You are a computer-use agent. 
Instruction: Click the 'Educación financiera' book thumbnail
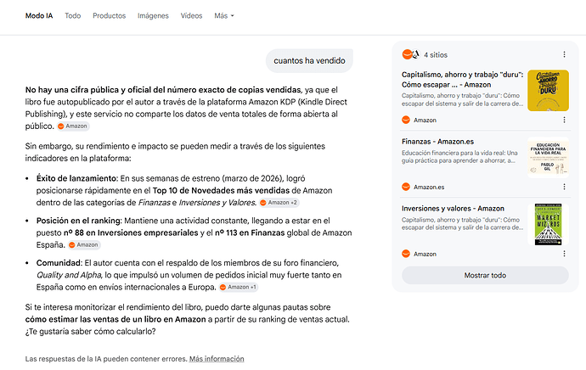[x=548, y=157]
